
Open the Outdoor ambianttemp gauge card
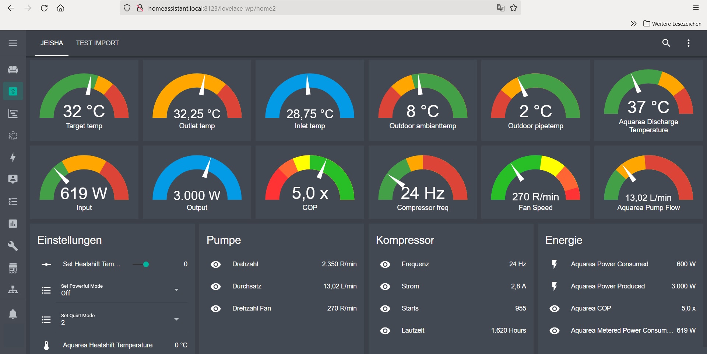pyautogui.click(x=423, y=100)
